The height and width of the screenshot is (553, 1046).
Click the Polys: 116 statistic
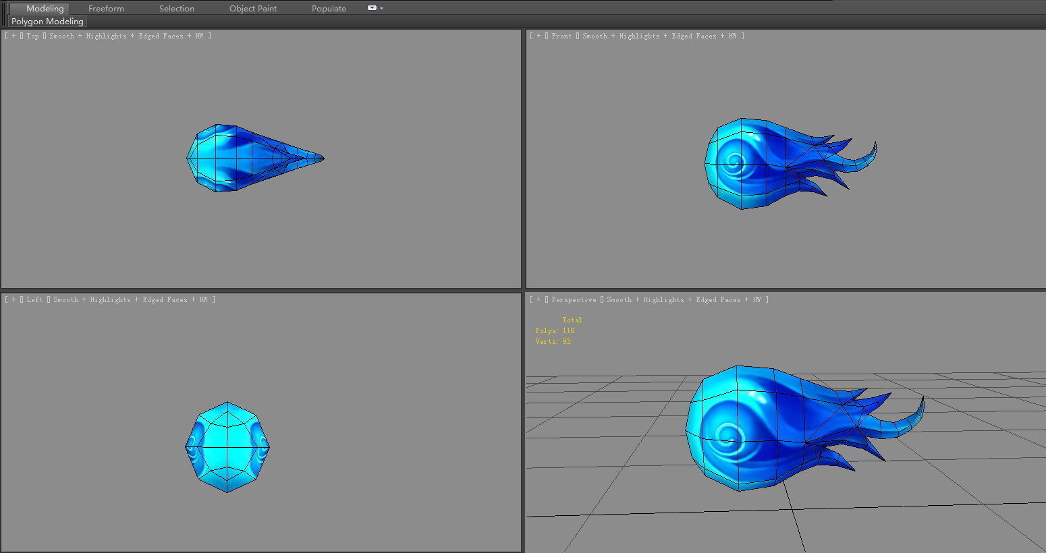(555, 330)
